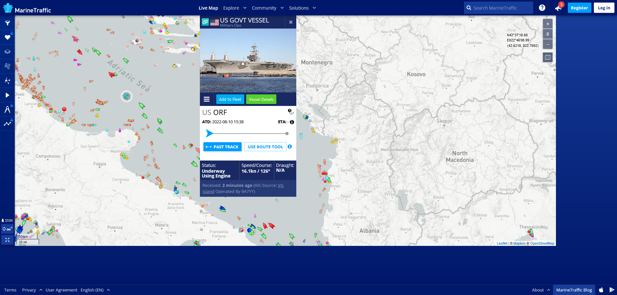Zoom in with the plus button

(x=548, y=24)
